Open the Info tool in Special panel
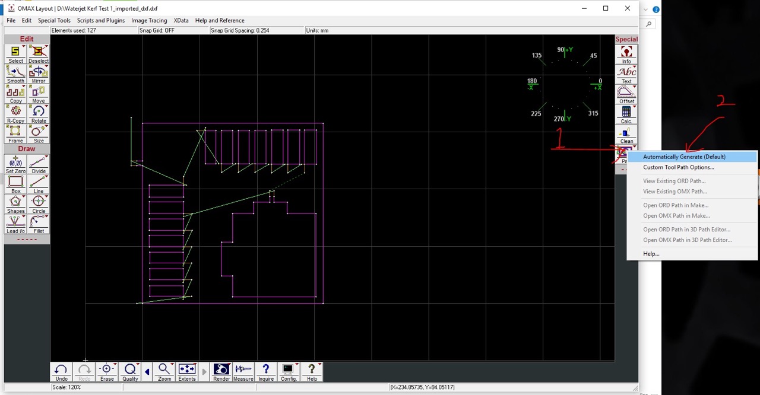This screenshot has width=760, height=395. point(626,55)
